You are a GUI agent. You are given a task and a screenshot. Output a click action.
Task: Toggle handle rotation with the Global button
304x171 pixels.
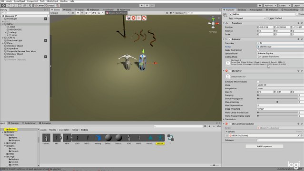pos(49,5)
